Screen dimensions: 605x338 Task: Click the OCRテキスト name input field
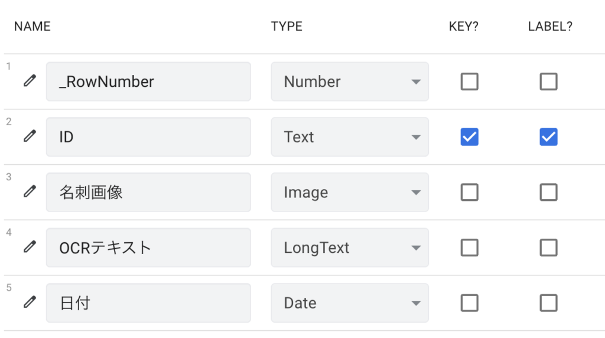[148, 248]
